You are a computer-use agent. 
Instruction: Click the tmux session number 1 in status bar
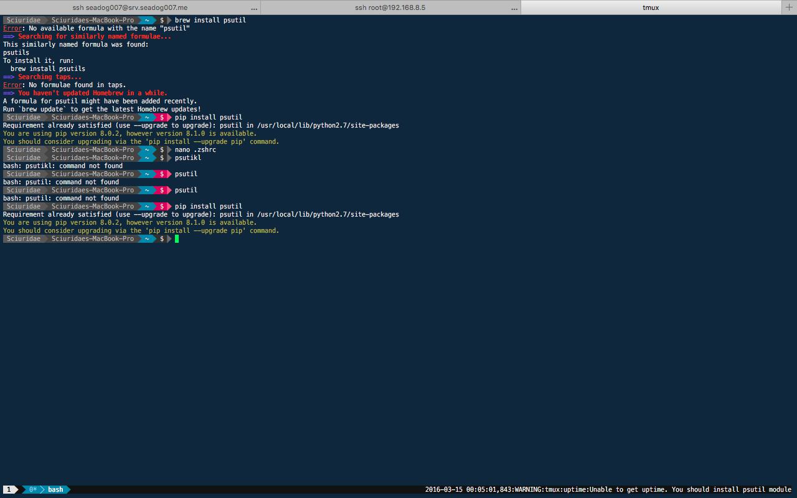point(9,490)
